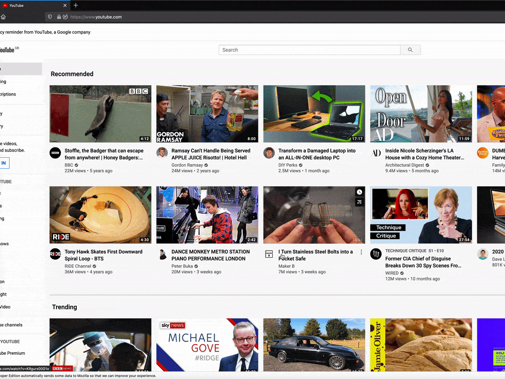Select the highlighted Home sidebar item
The width and height of the screenshot is (505, 379).
pos(21,69)
